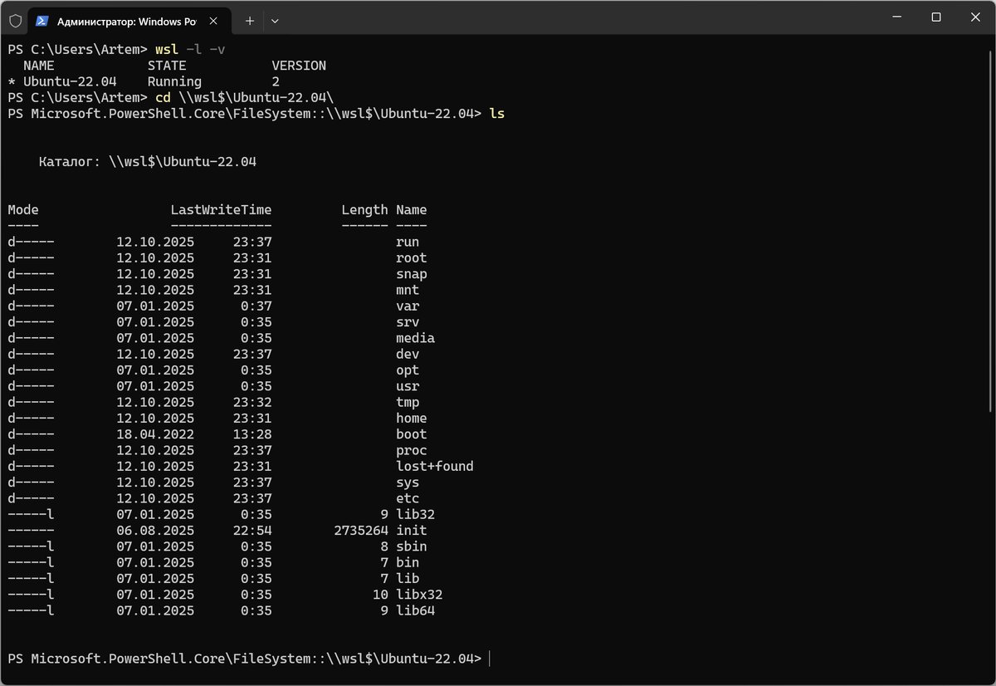996x686 pixels.
Task: Click the 'home' directory entry
Action: coord(411,419)
